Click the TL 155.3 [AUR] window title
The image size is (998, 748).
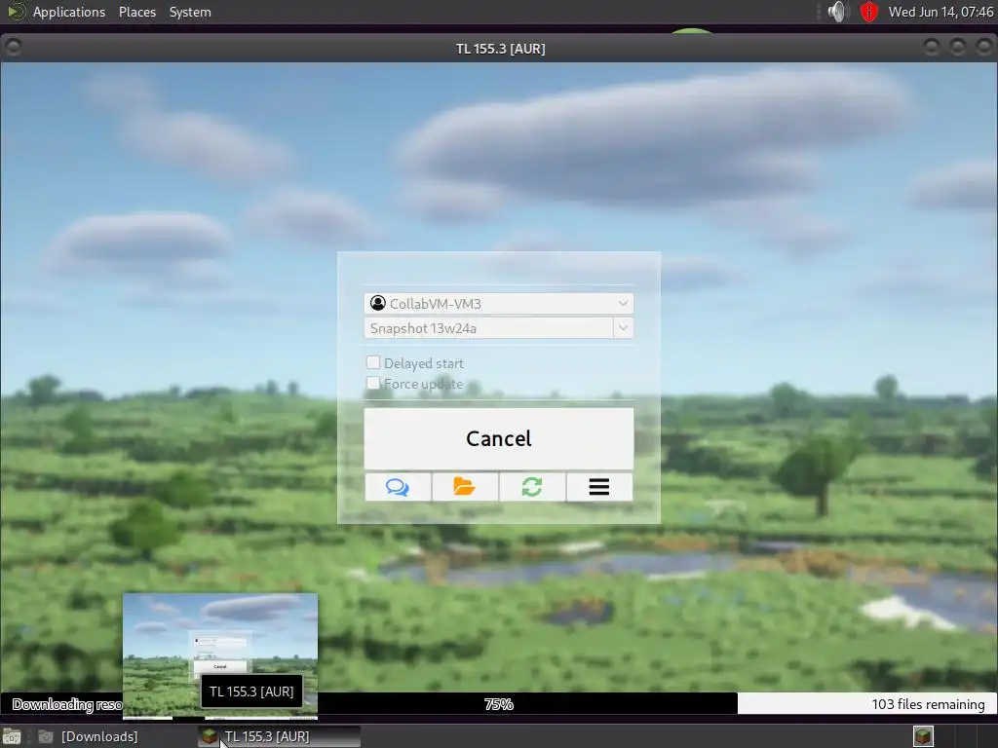coord(500,49)
